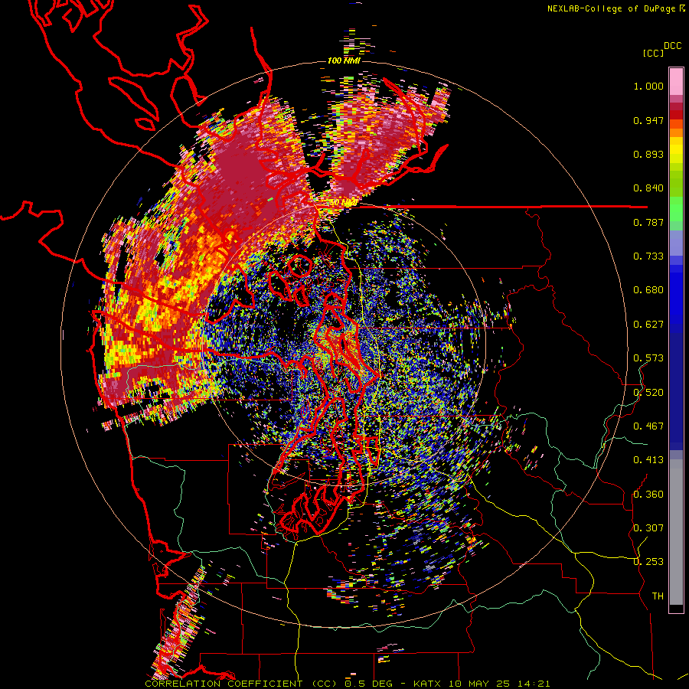The image size is (689, 689).
Task: Click the [CC] units label
Action: click(x=654, y=53)
